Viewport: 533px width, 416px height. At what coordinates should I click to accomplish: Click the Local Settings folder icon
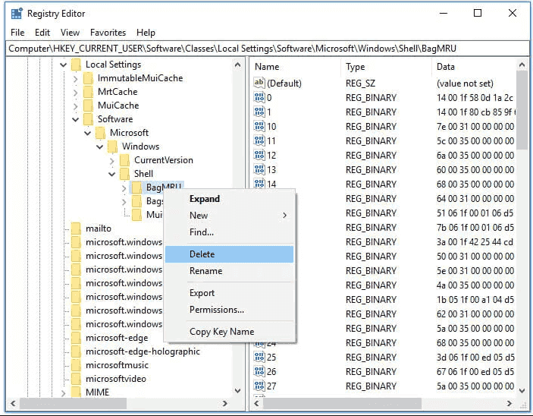pos(76,65)
